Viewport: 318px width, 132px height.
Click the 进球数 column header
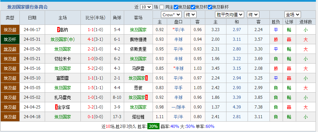pyautogui.click(x=306, y=22)
